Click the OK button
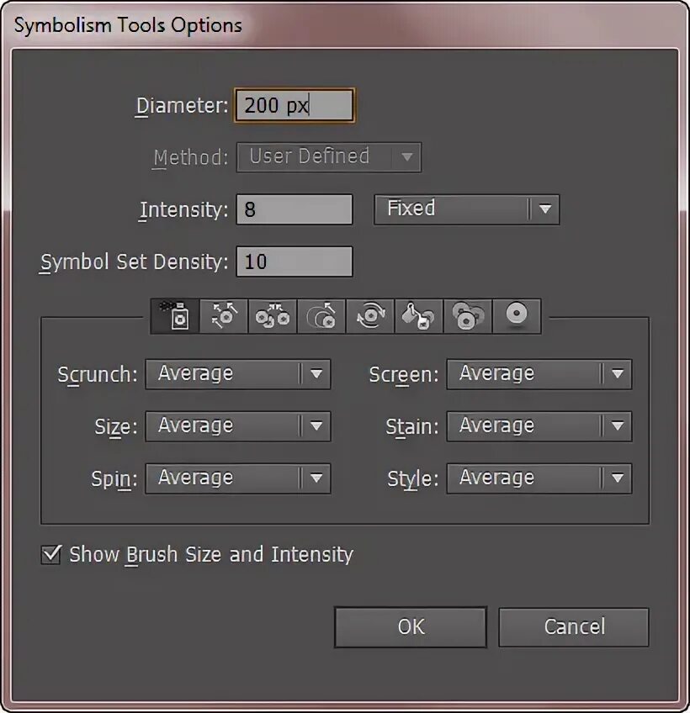690x713 pixels. [x=411, y=627]
